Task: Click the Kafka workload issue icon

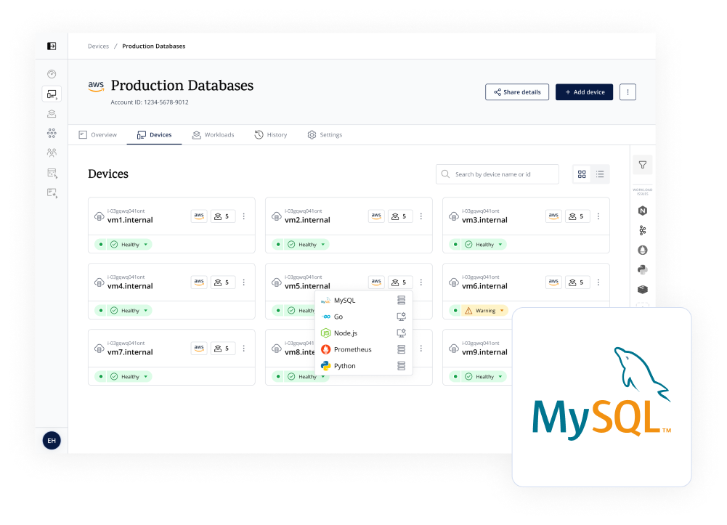Action: coord(643,230)
